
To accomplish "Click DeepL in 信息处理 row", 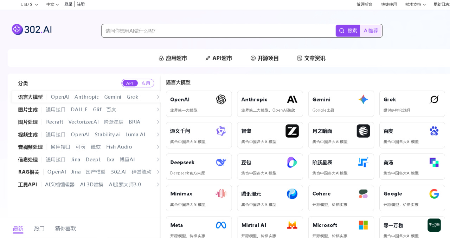I will [x=93, y=159].
